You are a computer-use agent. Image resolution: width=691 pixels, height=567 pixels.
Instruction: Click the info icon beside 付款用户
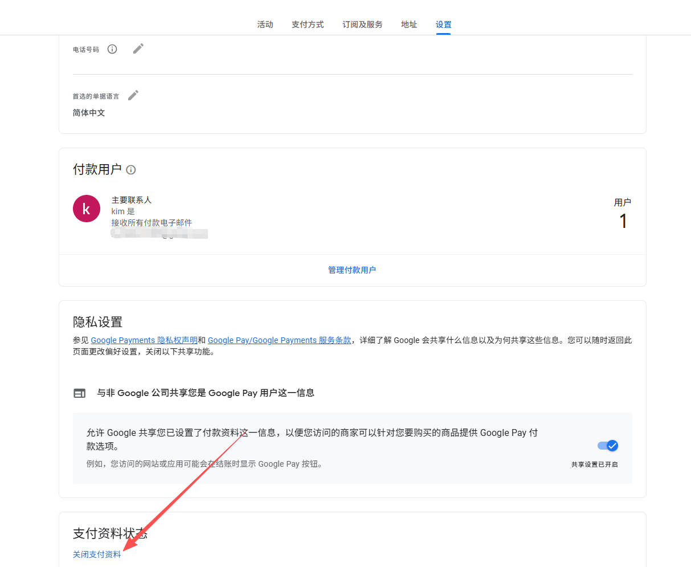[x=131, y=170]
